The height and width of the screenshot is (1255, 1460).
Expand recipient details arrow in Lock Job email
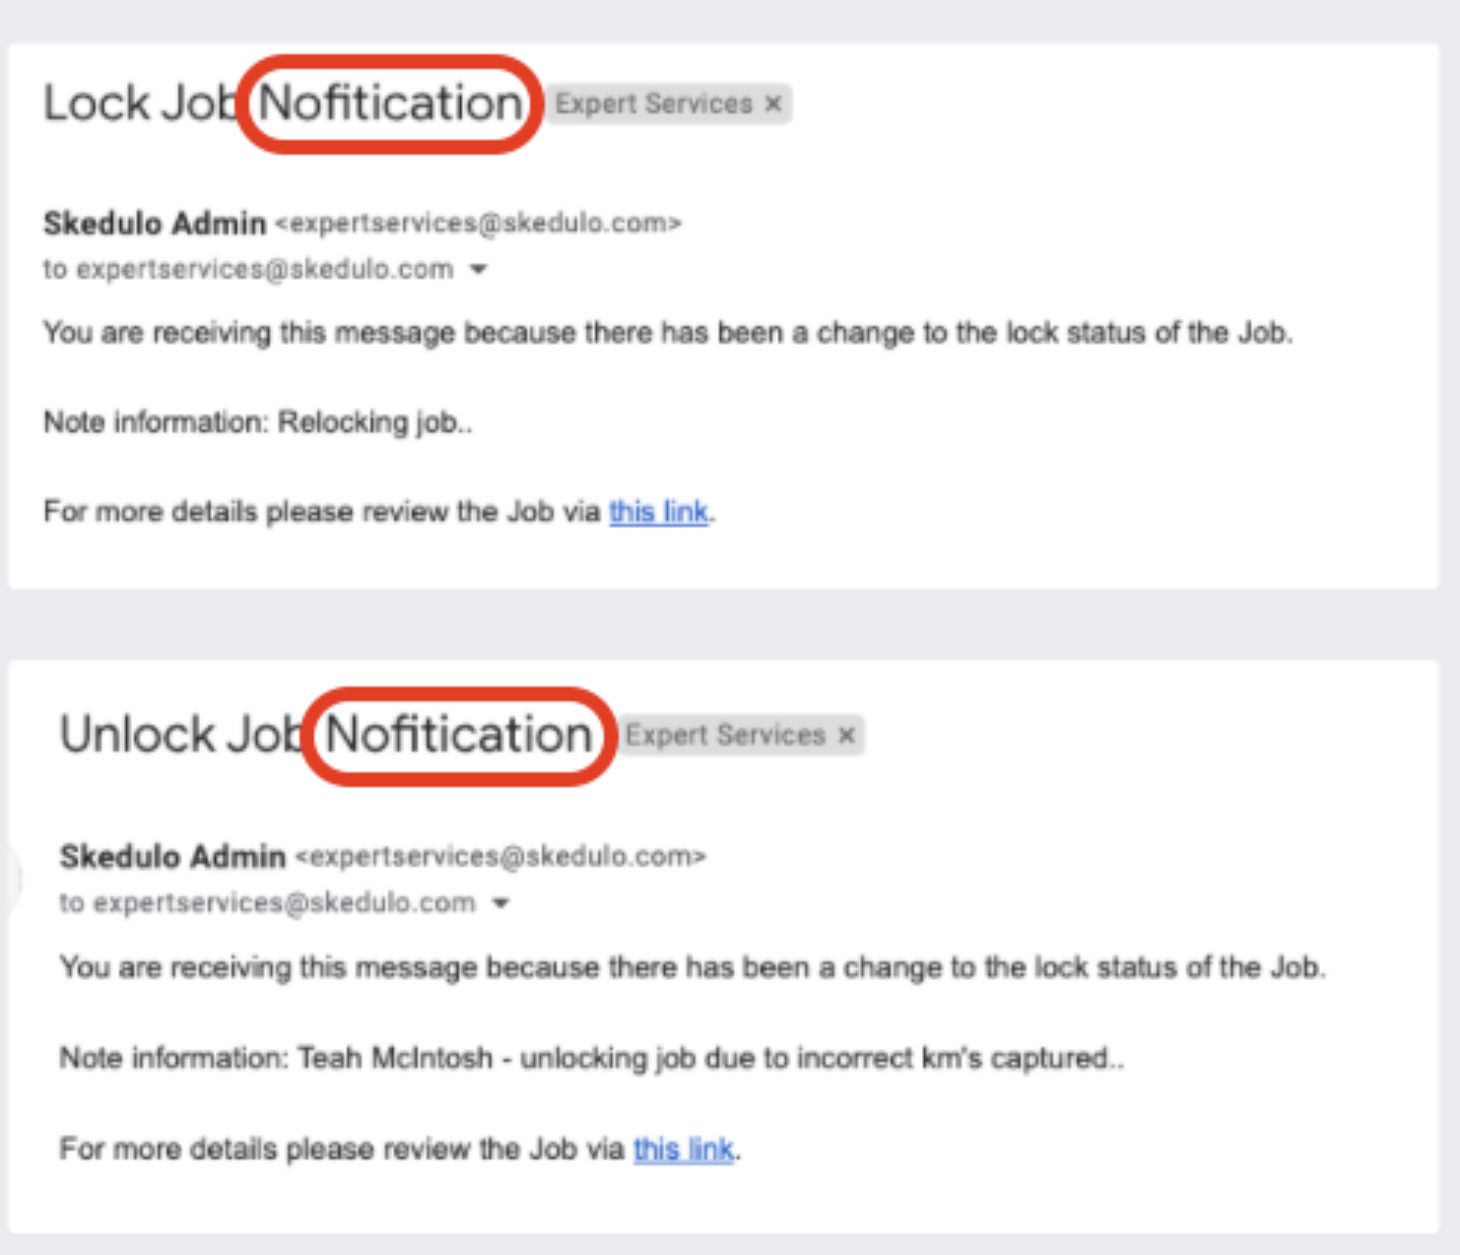(x=478, y=270)
